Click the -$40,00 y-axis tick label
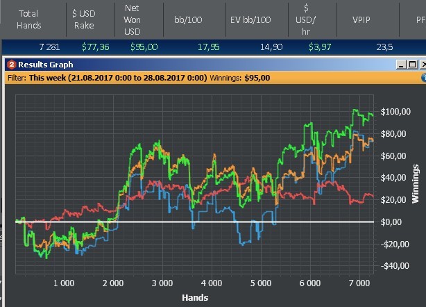The width and height of the screenshot is (426, 307). 395,265
